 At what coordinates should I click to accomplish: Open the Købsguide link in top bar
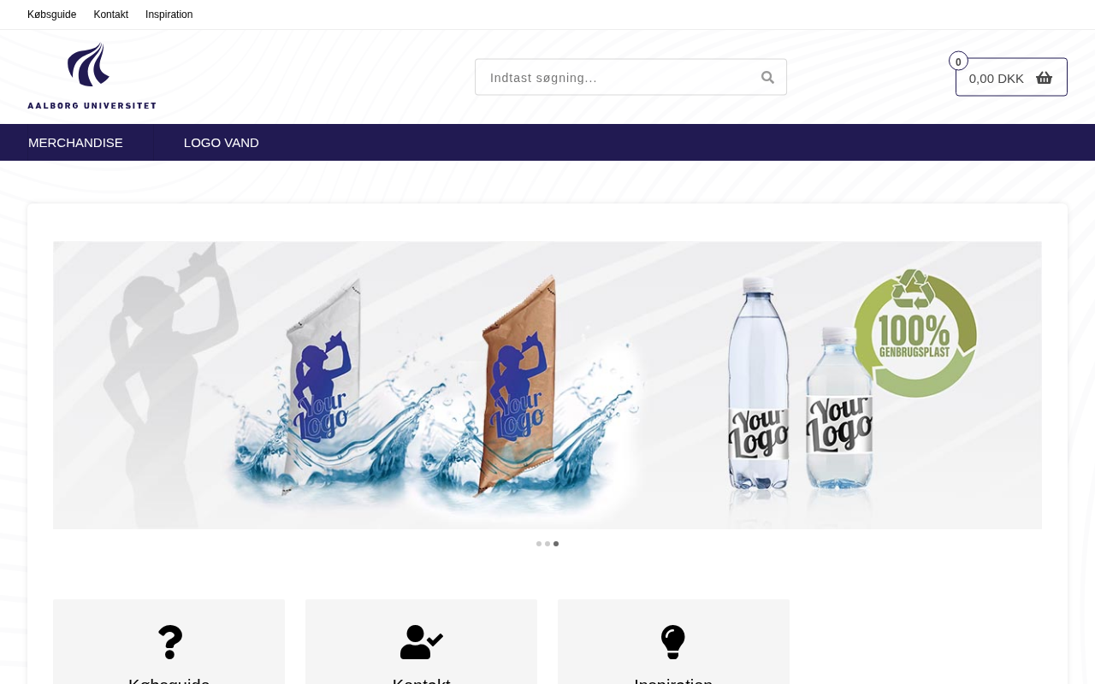tap(52, 15)
